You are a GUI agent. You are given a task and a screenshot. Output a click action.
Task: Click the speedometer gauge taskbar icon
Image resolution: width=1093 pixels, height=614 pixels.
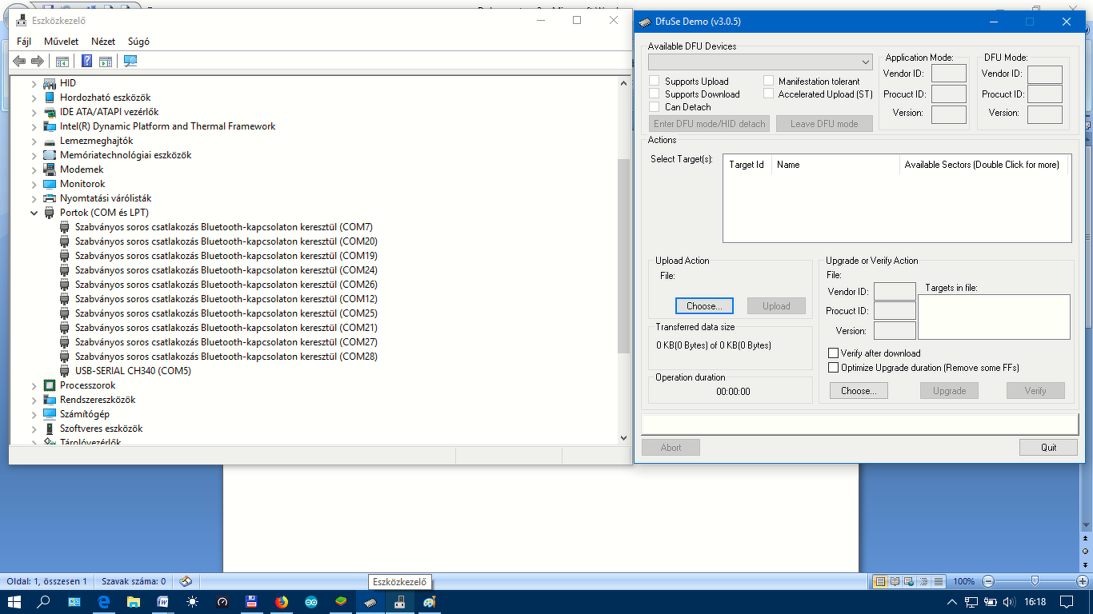click(x=222, y=602)
